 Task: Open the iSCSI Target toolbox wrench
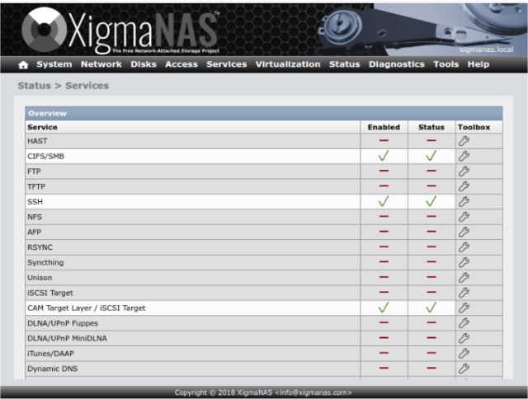point(464,293)
